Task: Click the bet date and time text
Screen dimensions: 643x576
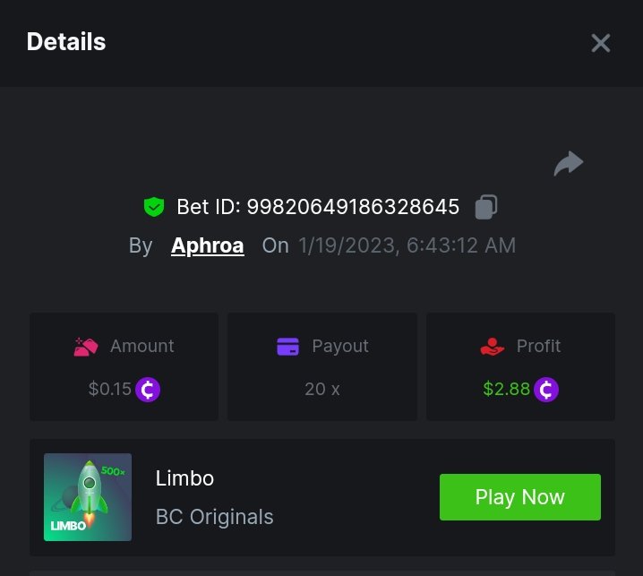Action: click(407, 245)
